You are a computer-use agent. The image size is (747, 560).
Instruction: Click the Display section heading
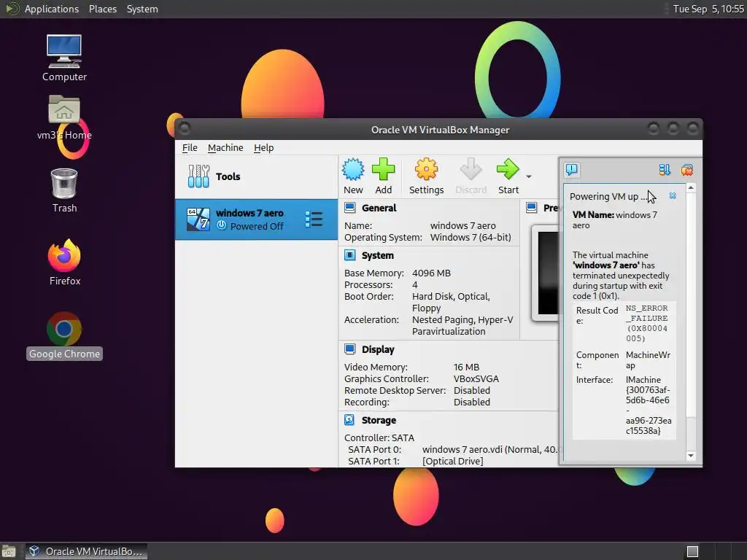click(x=378, y=349)
